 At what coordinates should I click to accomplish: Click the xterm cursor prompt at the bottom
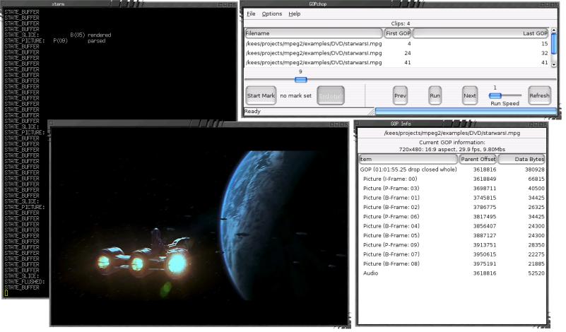coord(6,293)
